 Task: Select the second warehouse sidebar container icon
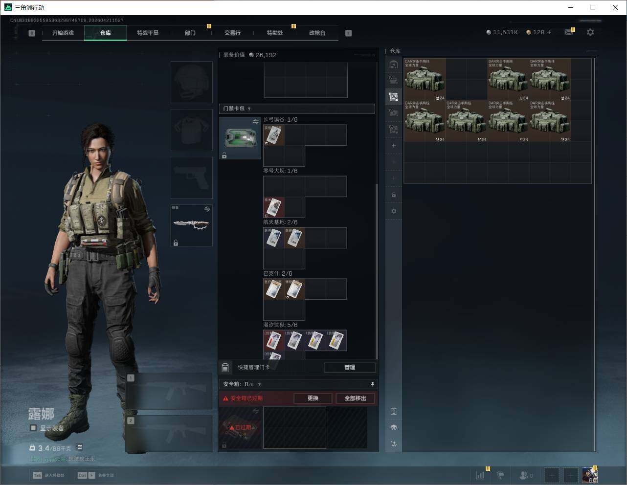click(394, 81)
